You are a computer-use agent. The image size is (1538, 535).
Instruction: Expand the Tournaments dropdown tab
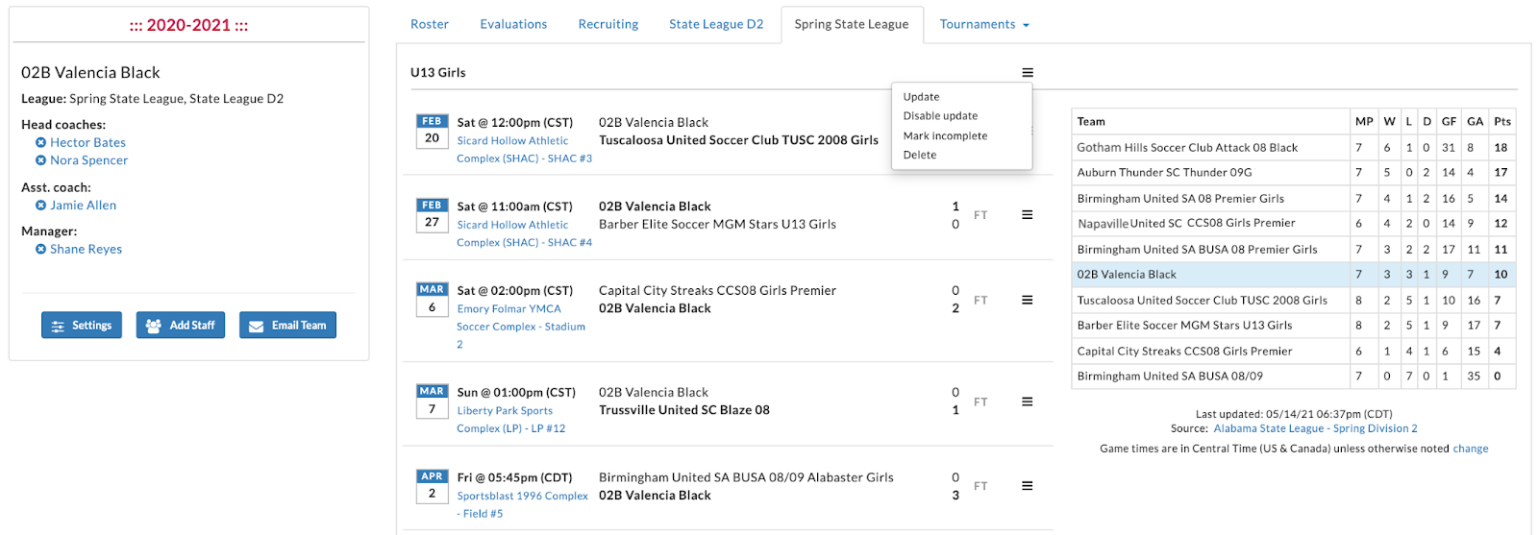[x=984, y=24]
